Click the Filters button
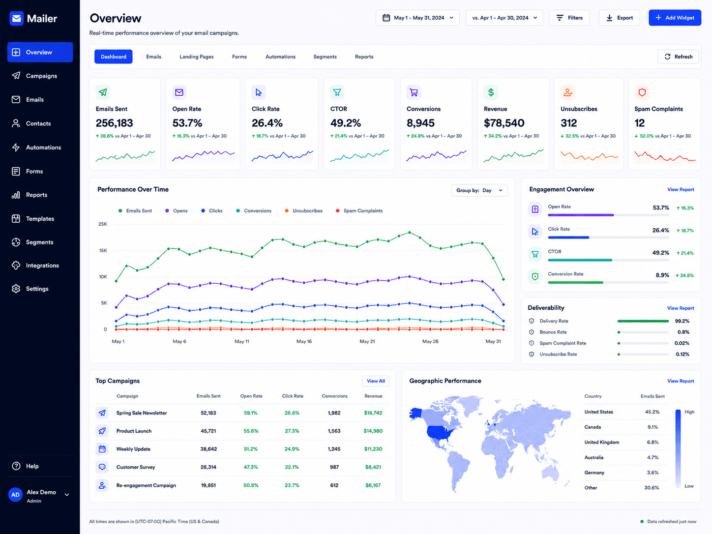This screenshot has height=534, width=712. [569, 18]
